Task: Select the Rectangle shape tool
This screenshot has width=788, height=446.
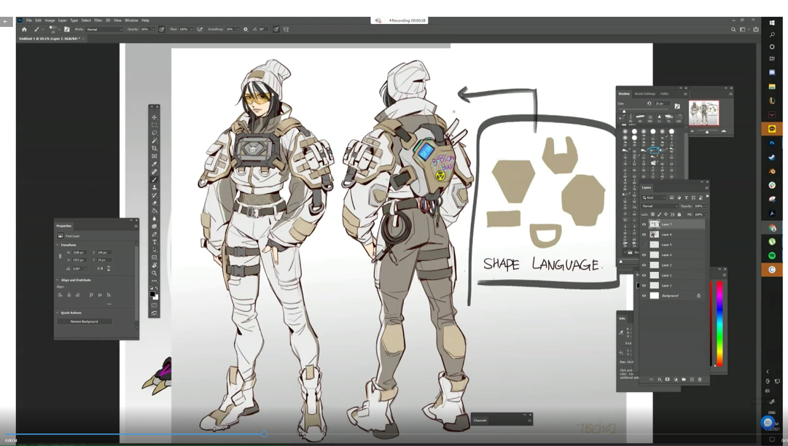Action: (155, 258)
